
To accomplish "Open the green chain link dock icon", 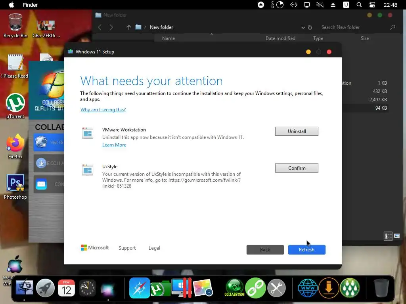I will pyautogui.click(x=256, y=288).
